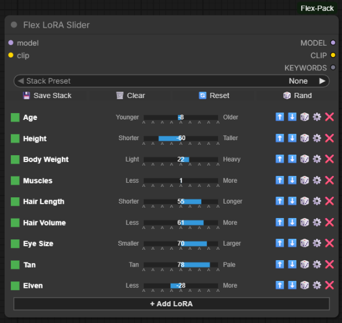This screenshot has width=342, height=323.
Task: Open the Stack Preset None value
Action: click(298, 81)
